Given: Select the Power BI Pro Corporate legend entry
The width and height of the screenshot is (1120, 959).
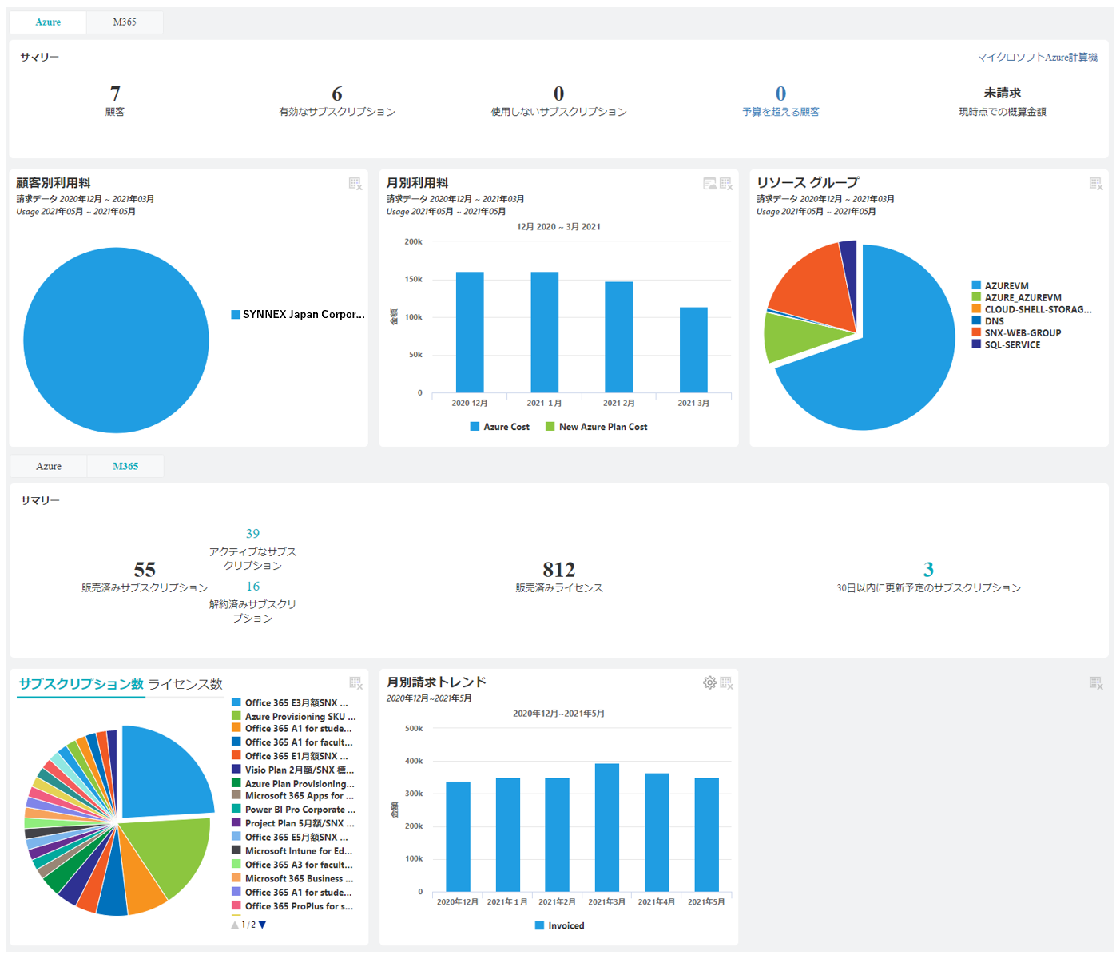Looking at the screenshot, I should coord(294,810).
